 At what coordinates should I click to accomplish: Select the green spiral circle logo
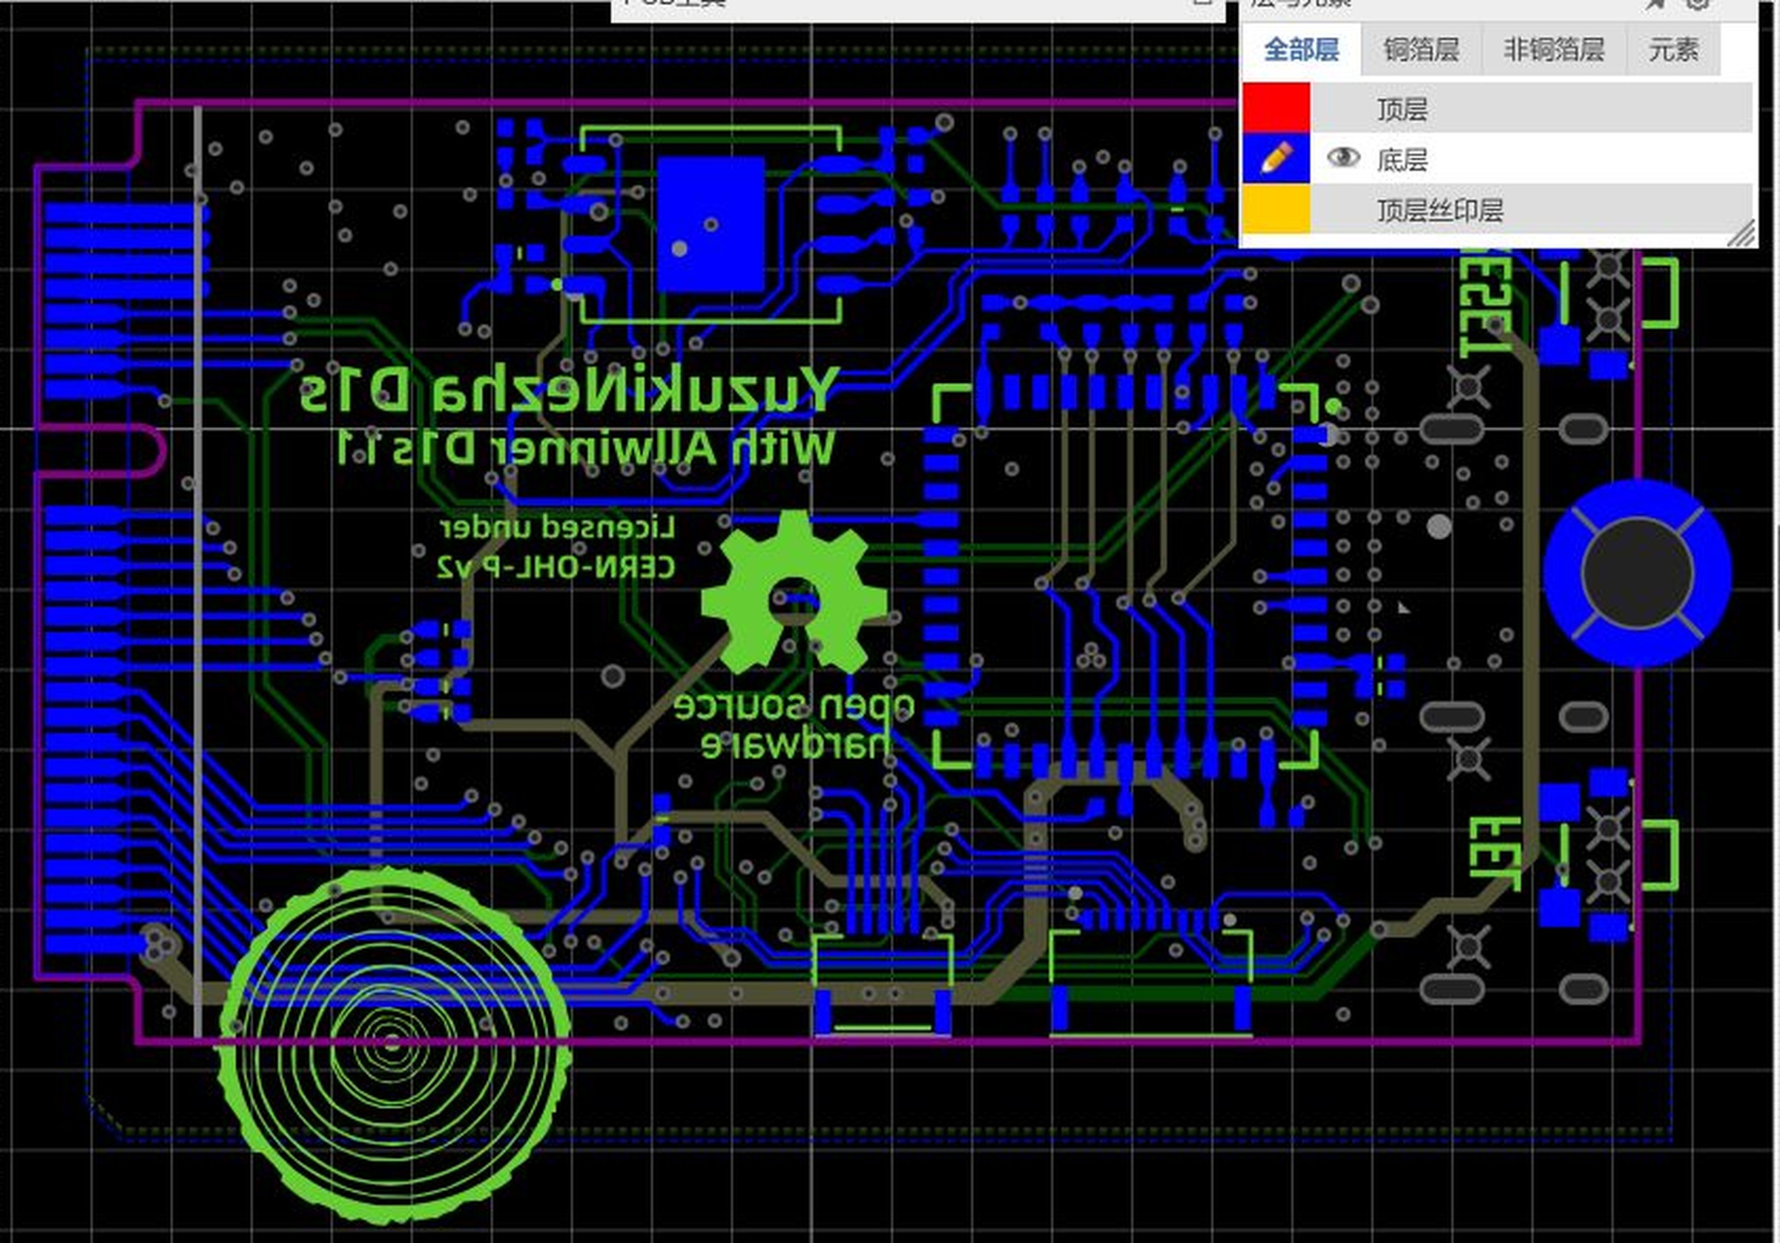(x=395, y=1044)
